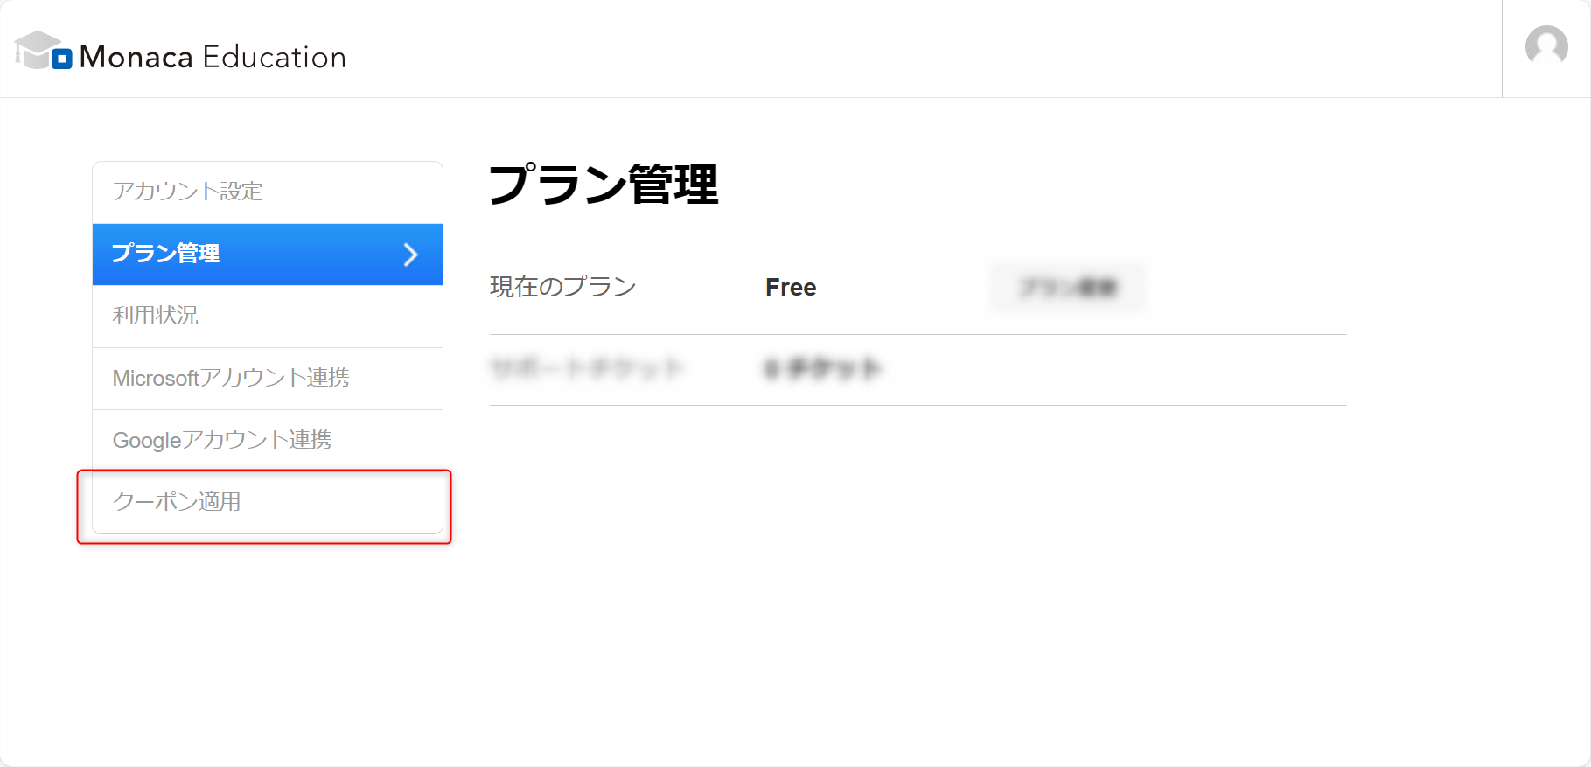Click the blue square Monaca logo mark
Viewport: 1591px width, 767px height.
[61, 59]
